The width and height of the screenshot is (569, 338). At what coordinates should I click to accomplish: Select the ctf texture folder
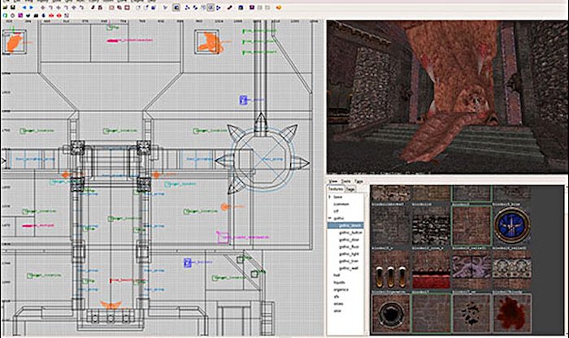[336, 211]
